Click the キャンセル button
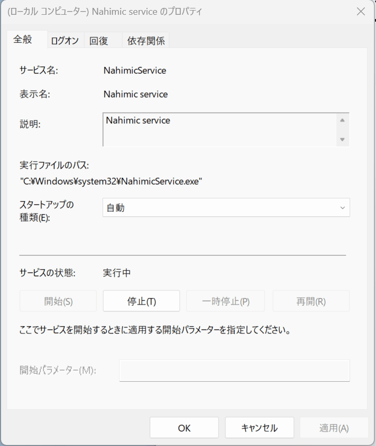 tap(260, 428)
